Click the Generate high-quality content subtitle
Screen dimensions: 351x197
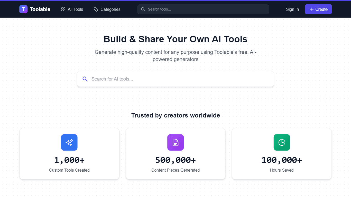[x=175, y=56]
